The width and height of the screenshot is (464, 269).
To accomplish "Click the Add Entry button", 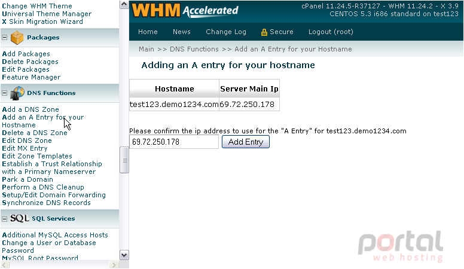I will pyautogui.click(x=246, y=142).
